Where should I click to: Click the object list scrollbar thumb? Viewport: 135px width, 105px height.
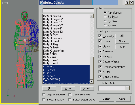pyautogui.click(x=91, y=68)
